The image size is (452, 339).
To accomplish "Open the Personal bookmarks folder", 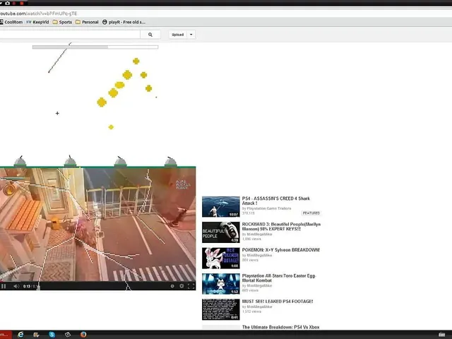I will pyautogui.click(x=87, y=22).
